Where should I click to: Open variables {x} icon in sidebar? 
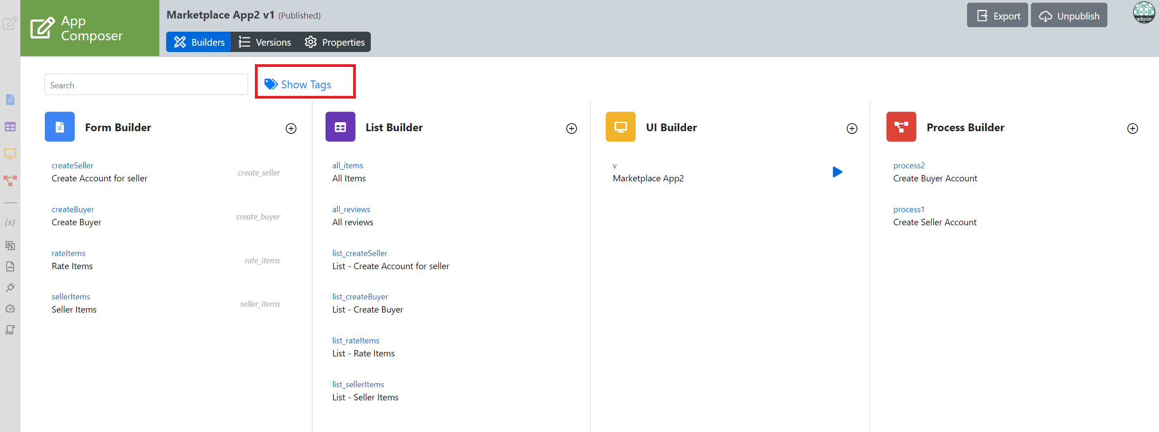[10, 223]
